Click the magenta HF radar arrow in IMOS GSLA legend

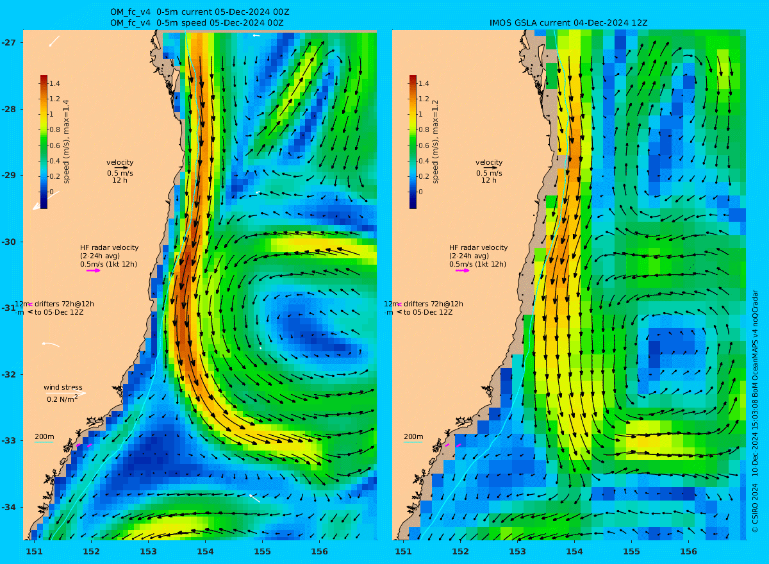pos(463,270)
